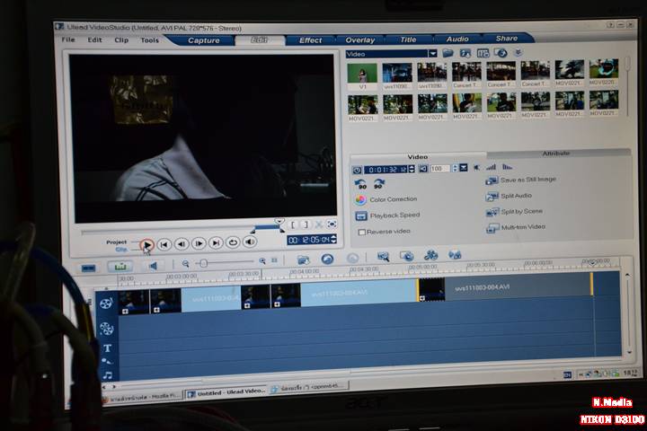The image size is (647, 431).
Task: Open the load video folder icon in library
Action: pos(448,53)
